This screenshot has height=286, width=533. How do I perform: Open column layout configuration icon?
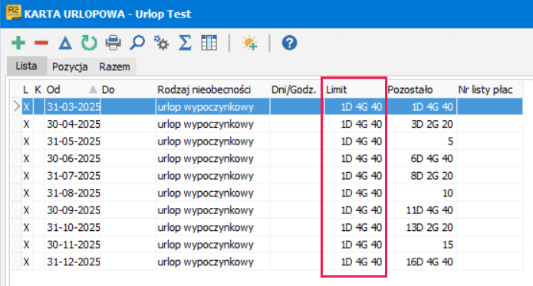pos(209,43)
